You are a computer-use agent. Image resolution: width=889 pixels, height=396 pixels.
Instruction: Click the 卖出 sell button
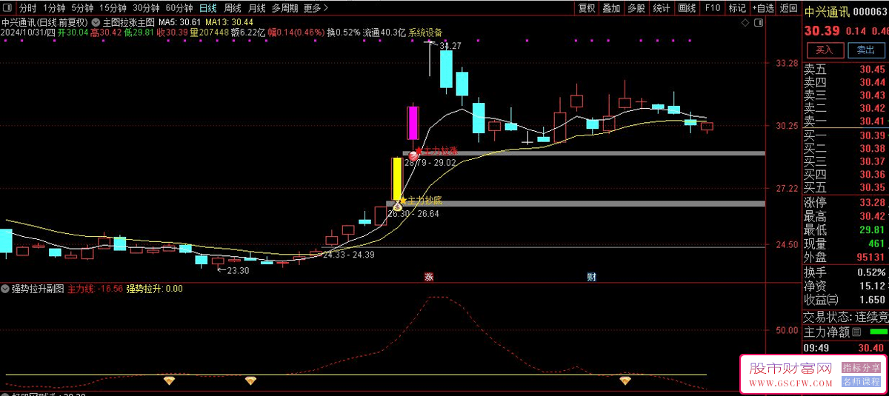click(865, 50)
